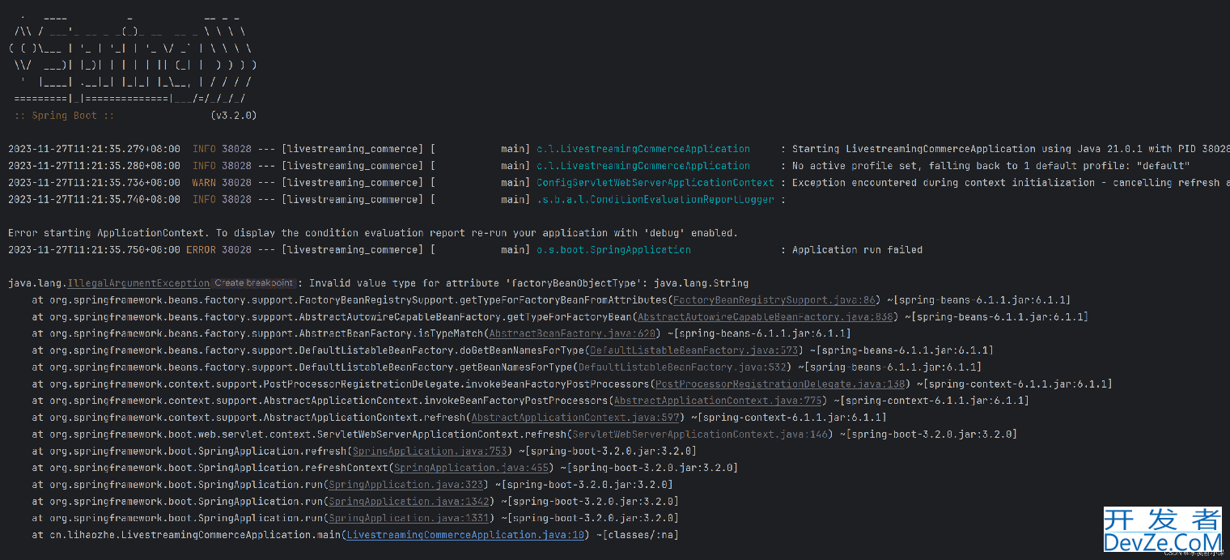This screenshot has height=560, width=1230.
Task: Click the ':: Spring Boot ::' banner label
Action: tap(64, 116)
